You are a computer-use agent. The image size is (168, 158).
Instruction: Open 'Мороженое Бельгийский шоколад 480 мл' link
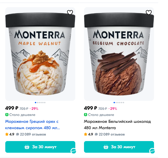pos(117,125)
